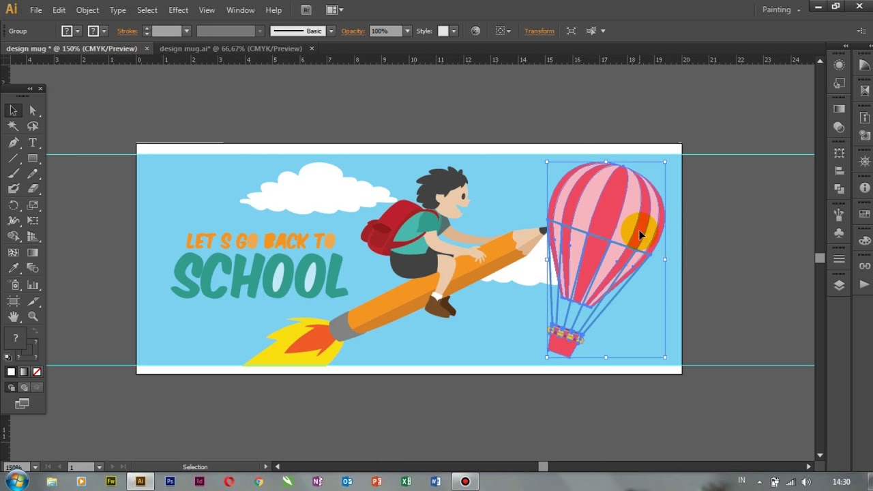
Task: Click the Transform link in control bar
Action: [x=539, y=31]
